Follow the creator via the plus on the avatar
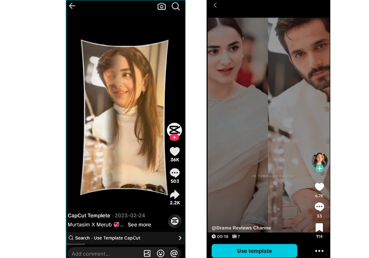The image size is (369, 258). [x=319, y=169]
